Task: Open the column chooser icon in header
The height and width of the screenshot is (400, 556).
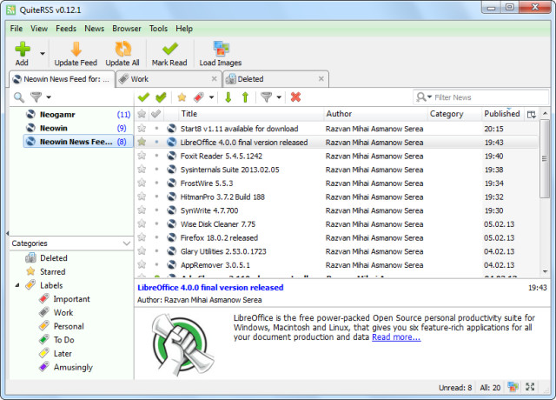Action: [531, 114]
